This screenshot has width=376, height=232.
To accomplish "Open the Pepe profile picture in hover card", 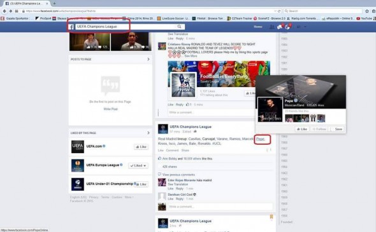I will tap(270, 109).
